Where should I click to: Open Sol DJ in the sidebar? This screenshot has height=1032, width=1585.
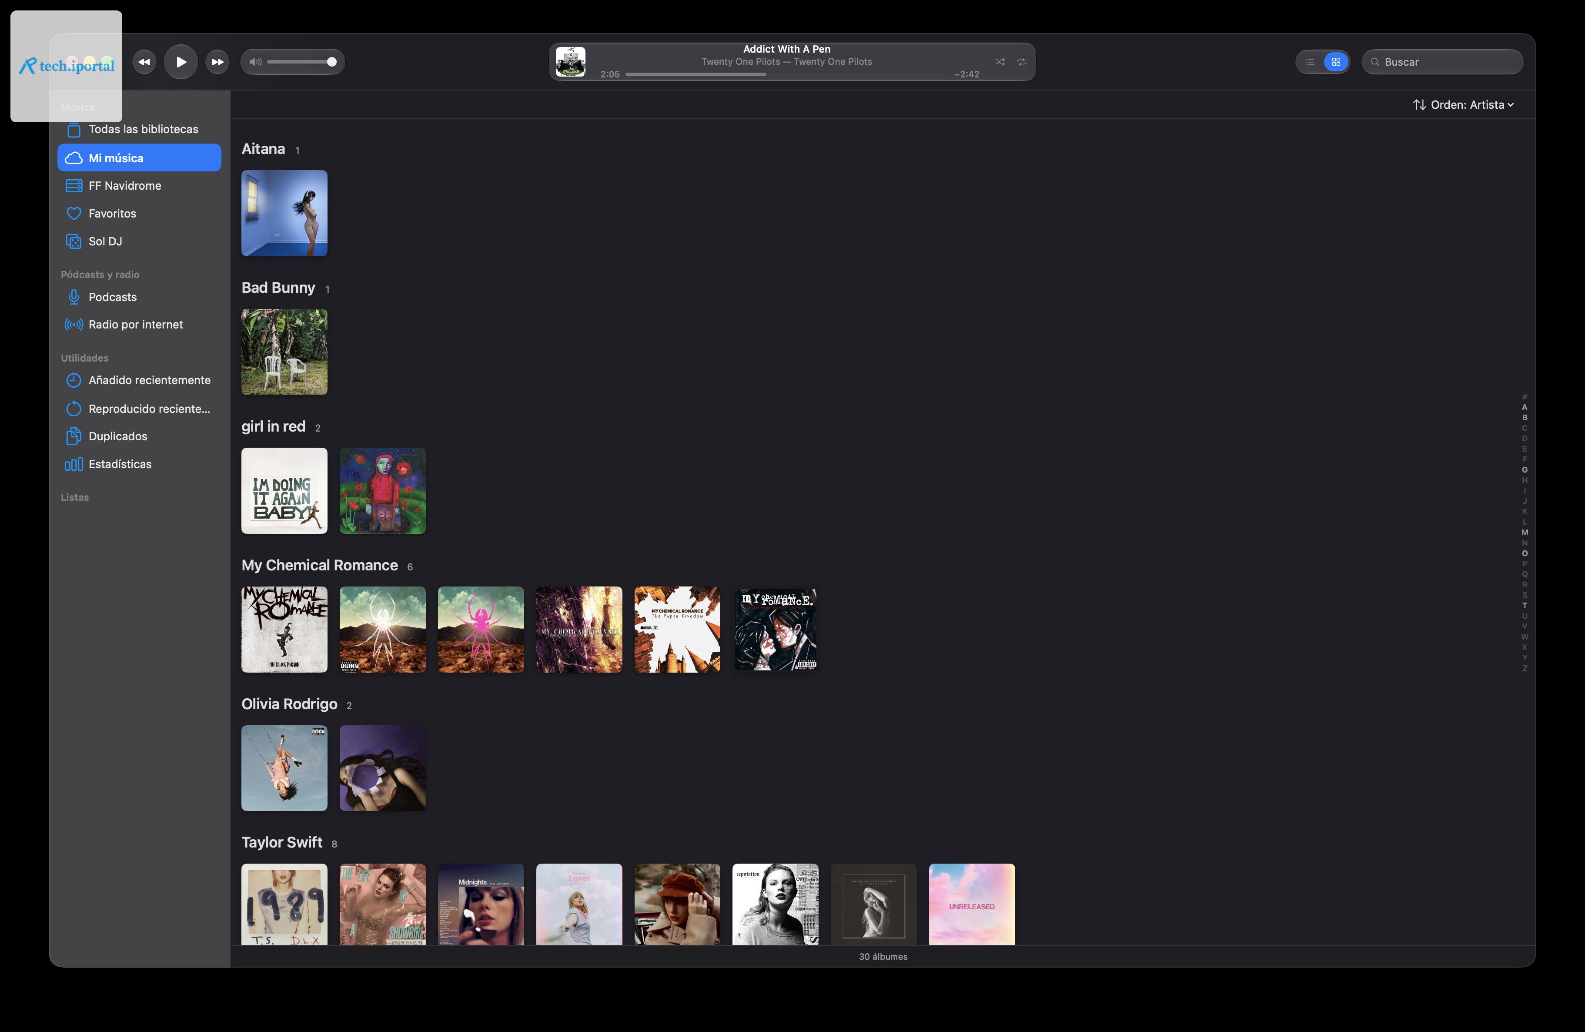click(139, 241)
